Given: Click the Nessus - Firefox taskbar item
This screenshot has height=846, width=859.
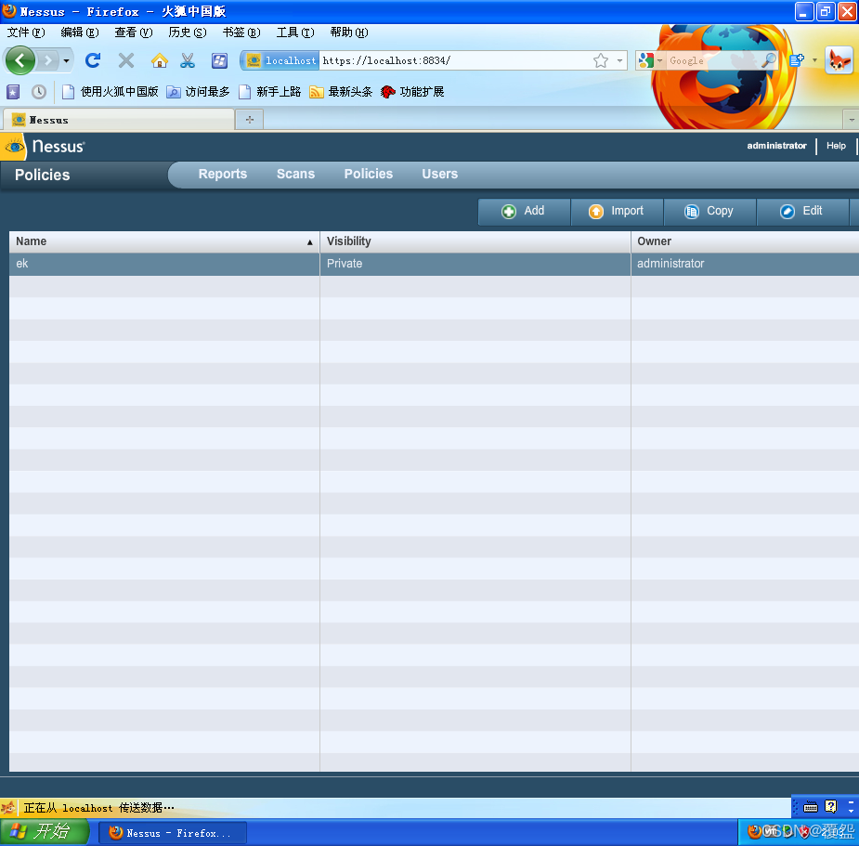Looking at the screenshot, I should click(172, 833).
